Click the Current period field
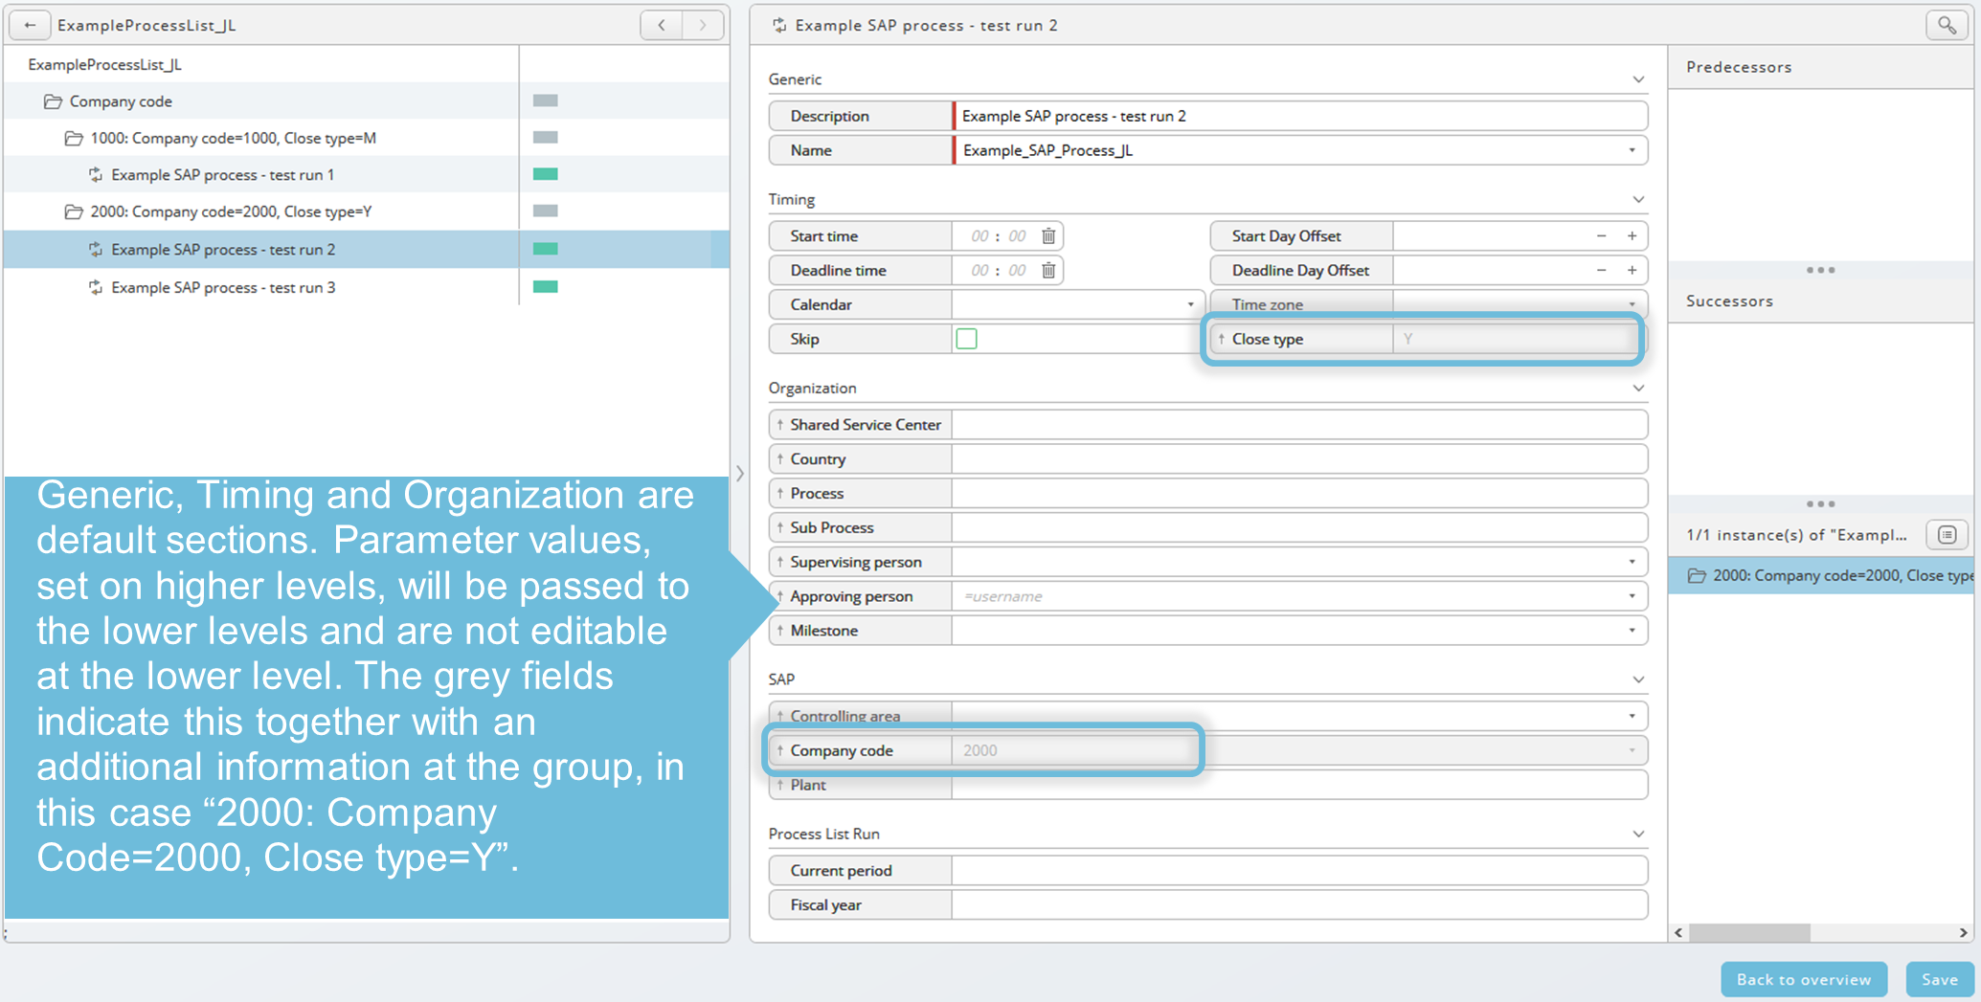This screenshot has height=1002, width=1981. [x=1299, y=870]
